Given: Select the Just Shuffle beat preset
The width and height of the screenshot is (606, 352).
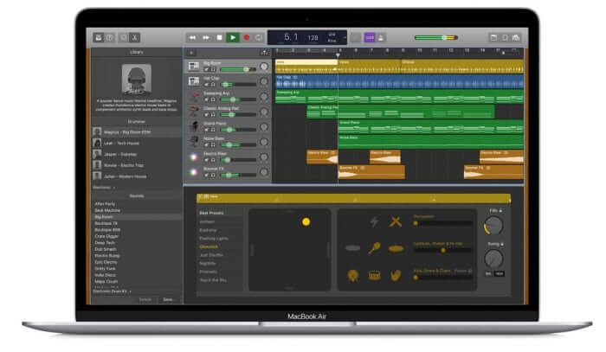Looking at the screenshot, I should pos(211,255).
